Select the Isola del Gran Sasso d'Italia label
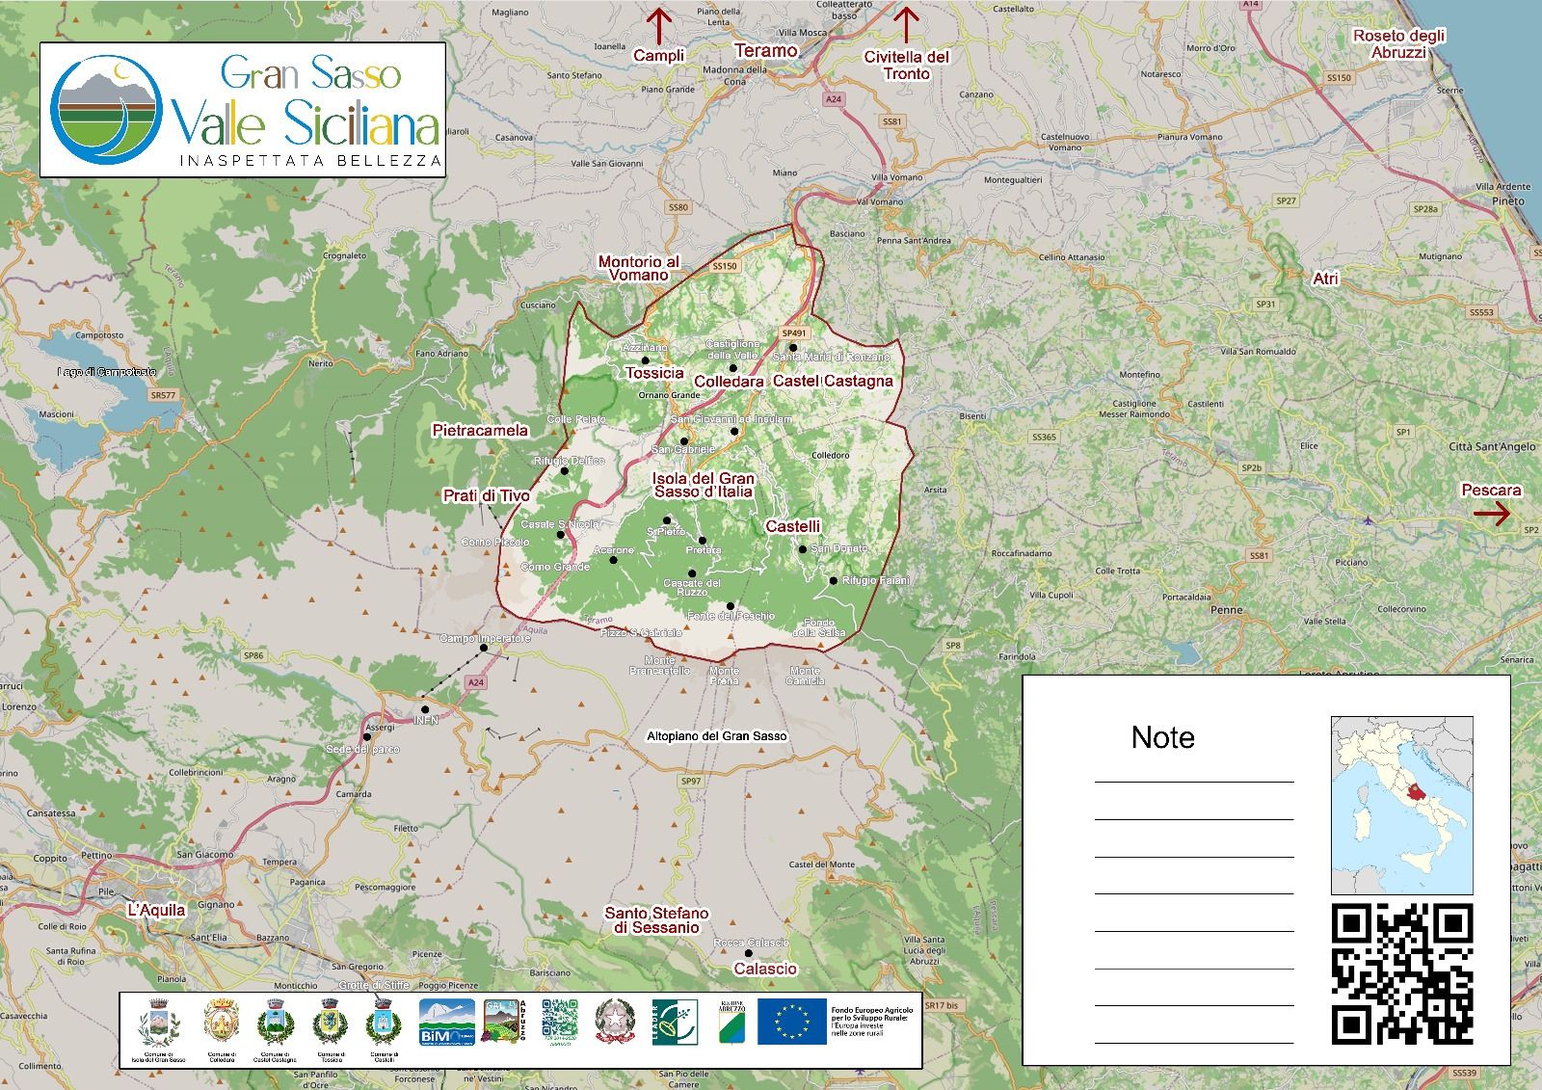 [704, 485]
